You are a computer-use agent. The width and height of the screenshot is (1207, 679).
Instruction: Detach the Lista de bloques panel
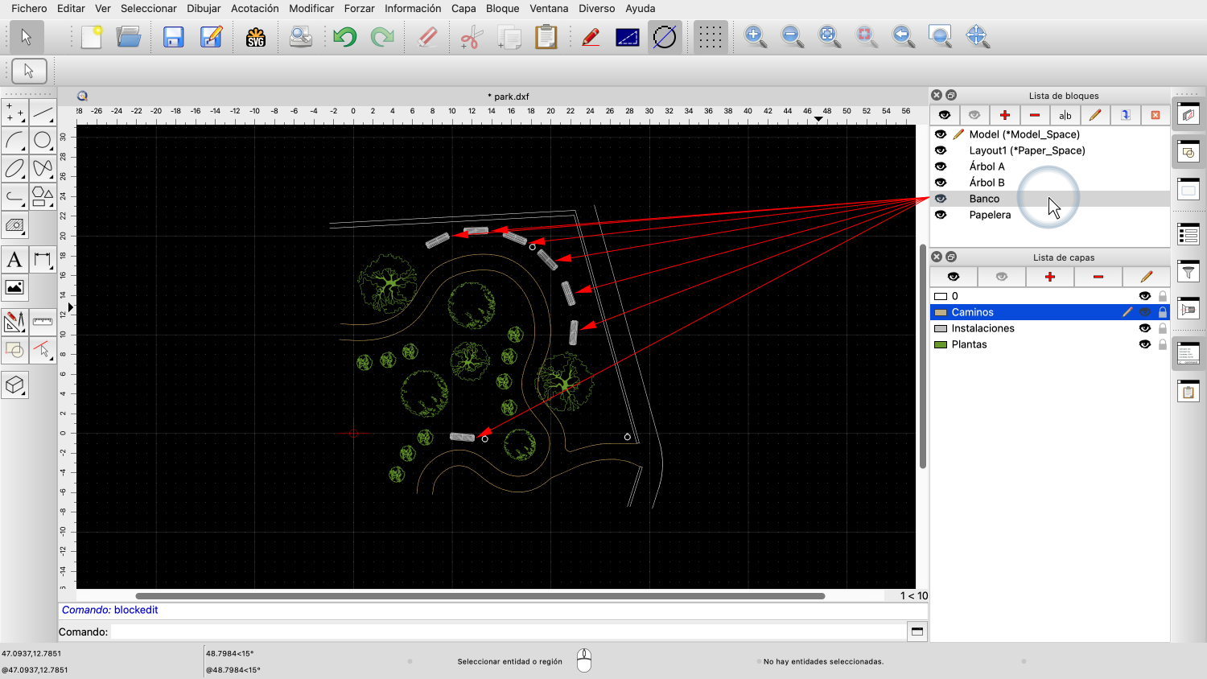[951, 95]
